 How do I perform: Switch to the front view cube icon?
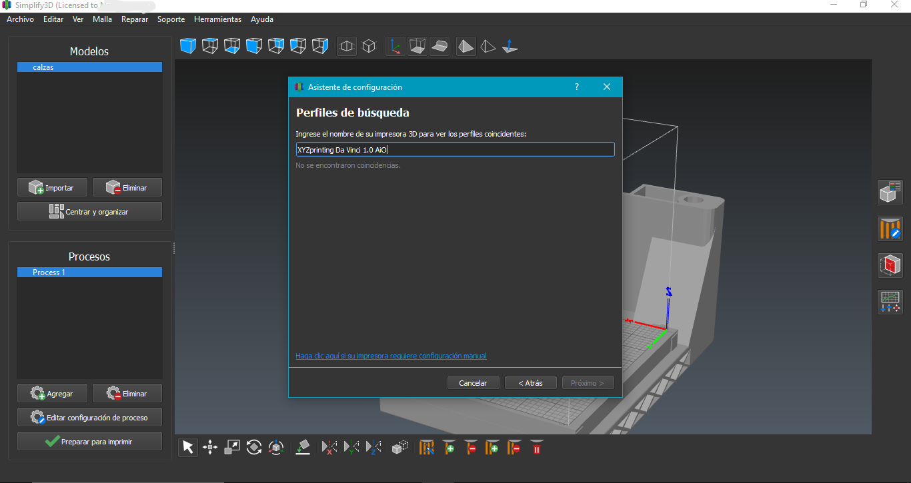click(x=254, y=46)
